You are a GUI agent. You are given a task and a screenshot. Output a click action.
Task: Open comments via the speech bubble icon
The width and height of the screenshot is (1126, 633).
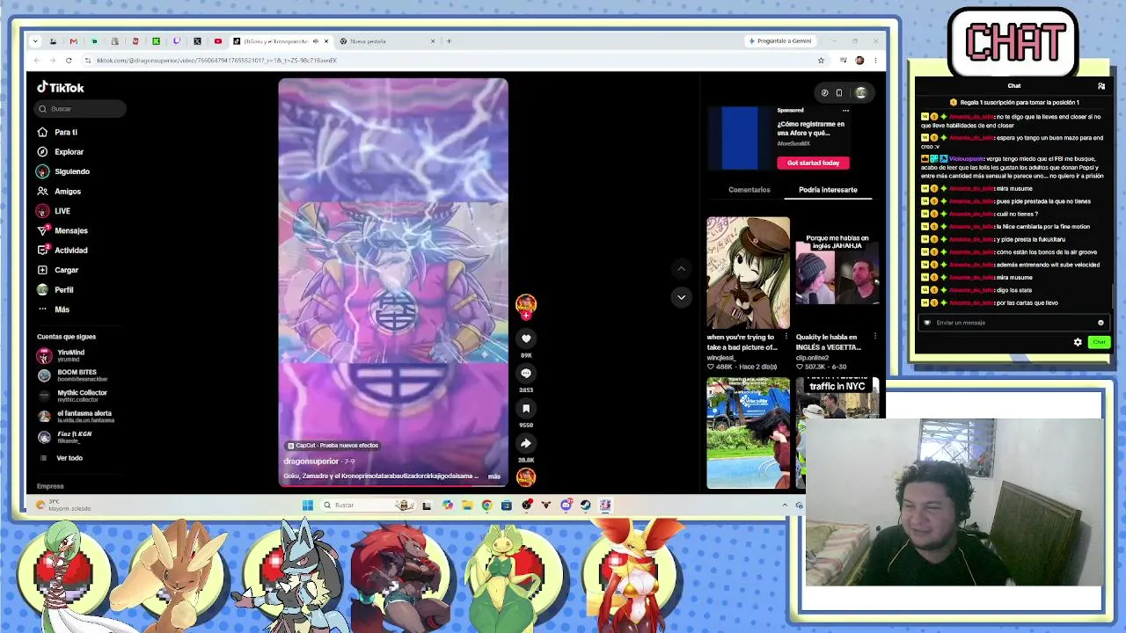[526, 373]
